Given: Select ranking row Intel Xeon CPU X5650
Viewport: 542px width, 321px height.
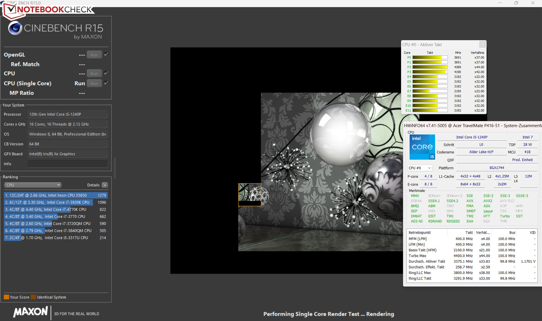Looking at the screenshot, I should tap(55, 195).
